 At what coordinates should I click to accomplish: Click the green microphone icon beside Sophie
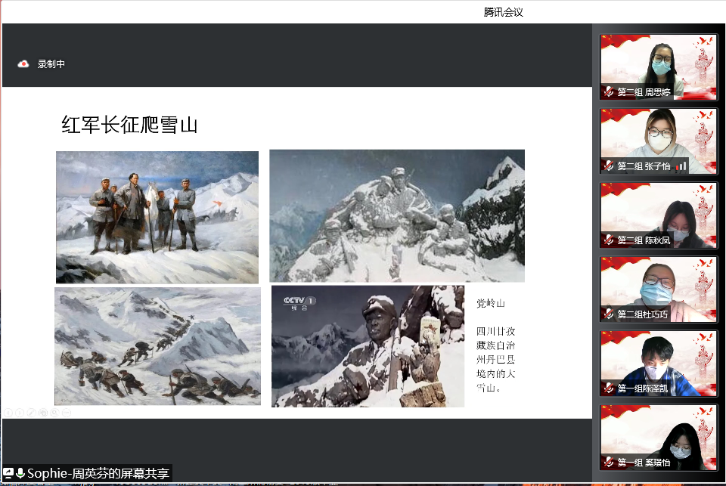point(20,473)
